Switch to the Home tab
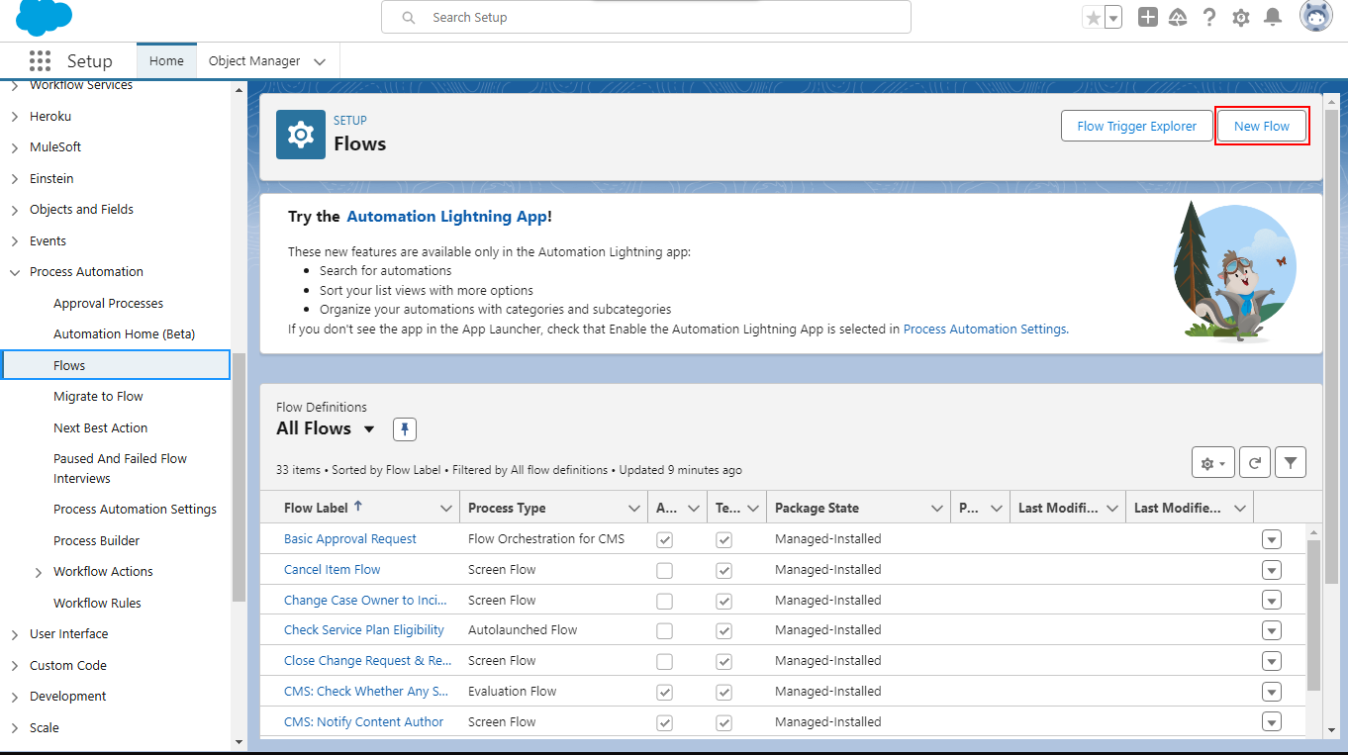 click(166, 60)
